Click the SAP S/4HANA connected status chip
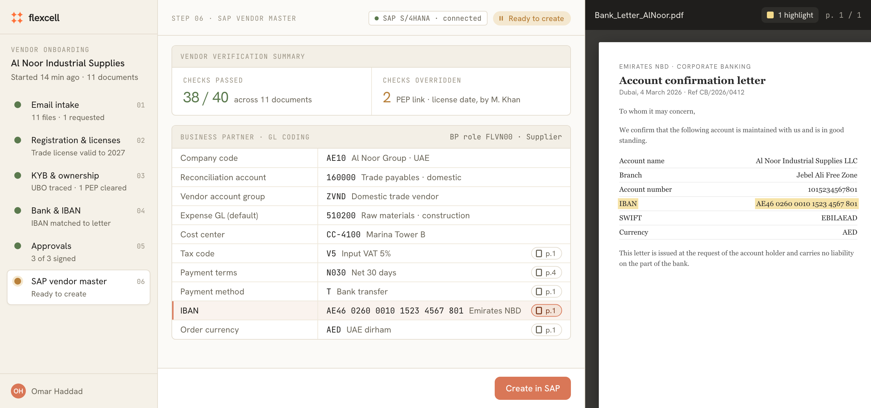Screen dimensions: 871x408 [428, 18]
